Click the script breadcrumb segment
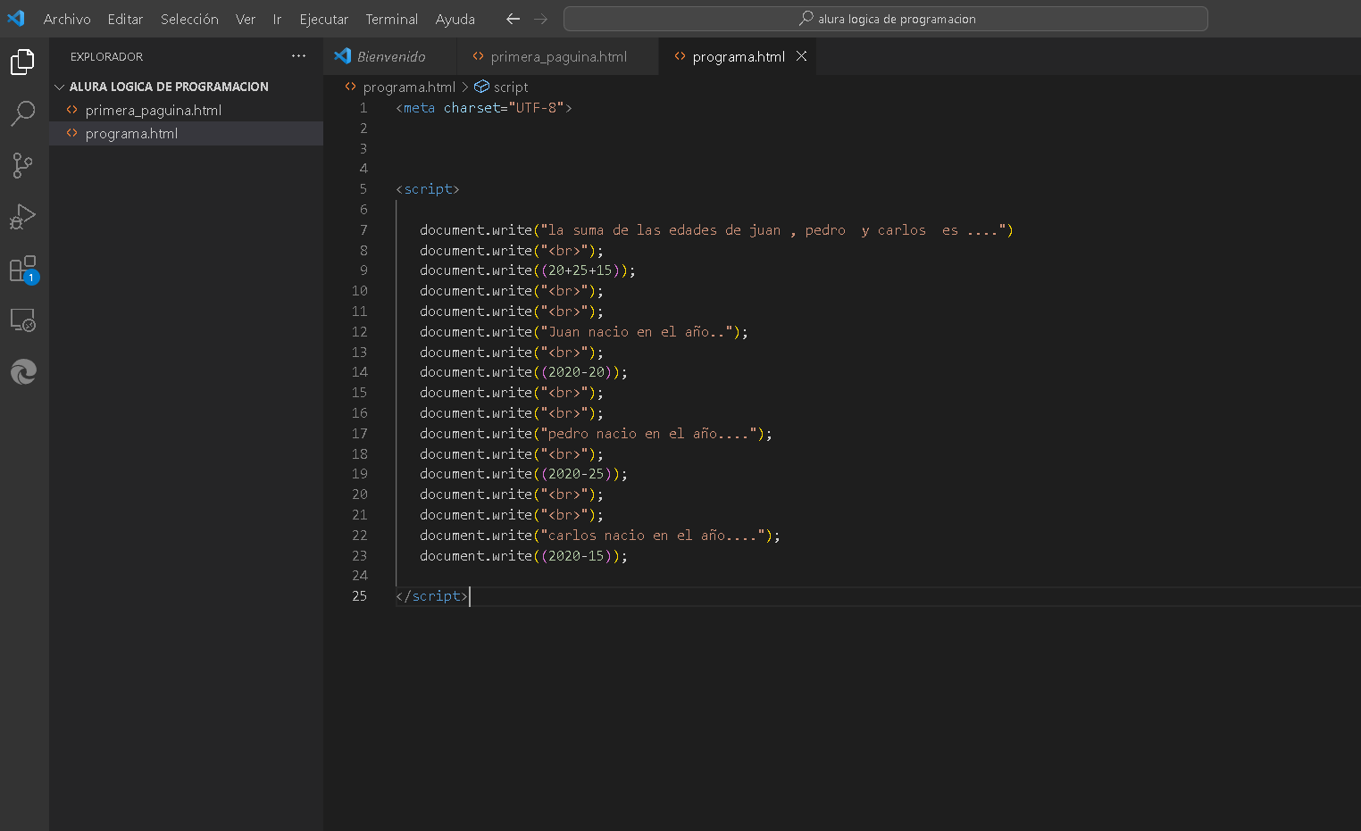This screenshot has height=831, width=1361. point(511,87)
